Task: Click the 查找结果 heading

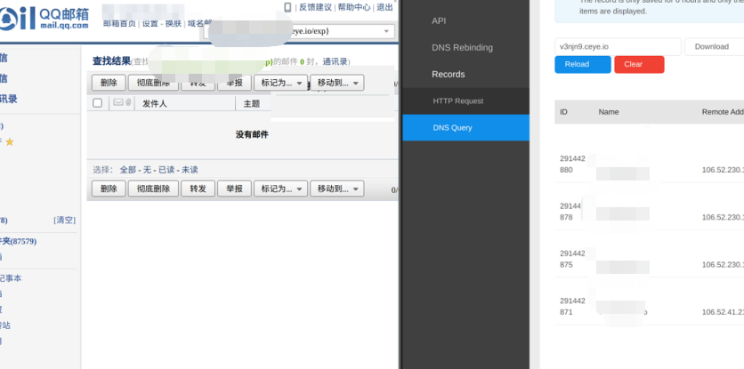Action: pos(111,60)
